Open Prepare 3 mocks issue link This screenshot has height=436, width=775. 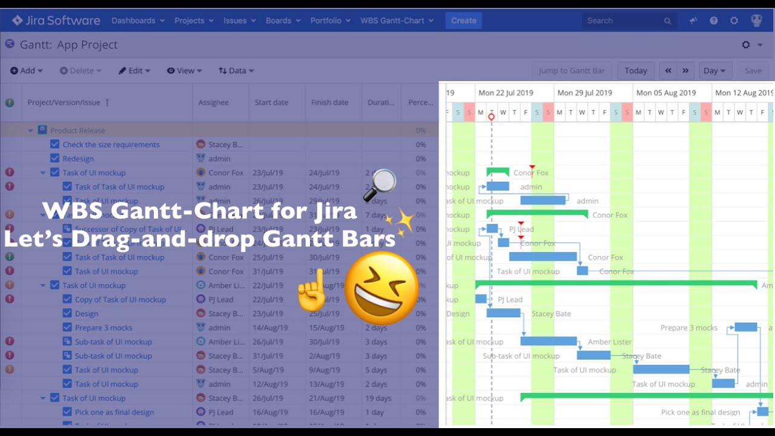[104, 328]
